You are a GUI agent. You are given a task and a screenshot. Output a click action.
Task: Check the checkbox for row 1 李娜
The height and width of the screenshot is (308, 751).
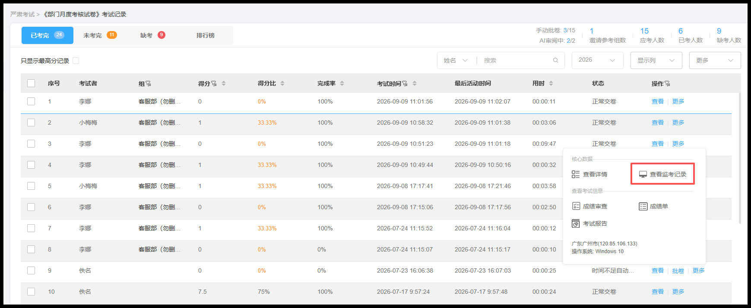(31, 101)
